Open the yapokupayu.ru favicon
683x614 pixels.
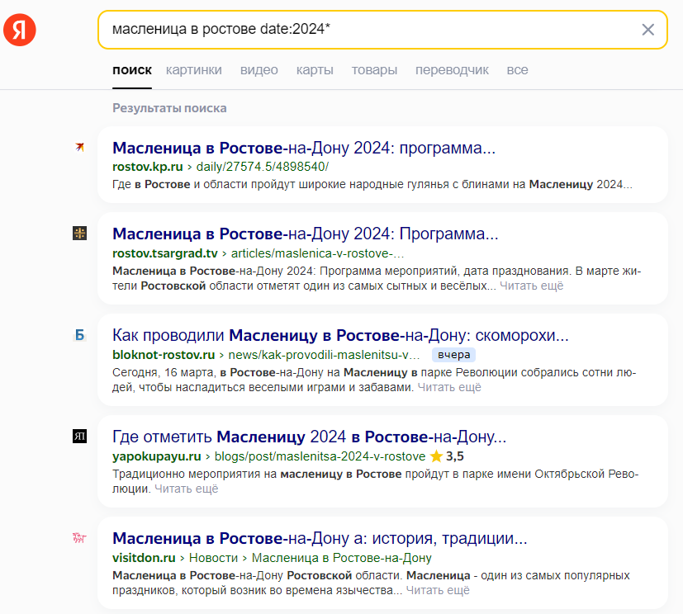point(79,436)
